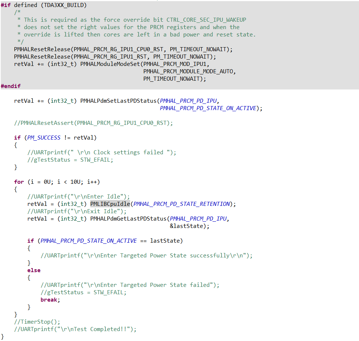Click PMHAL_PRCM_PD_STATE_RETENTION argument
The image size is (359, 341).
182,204
